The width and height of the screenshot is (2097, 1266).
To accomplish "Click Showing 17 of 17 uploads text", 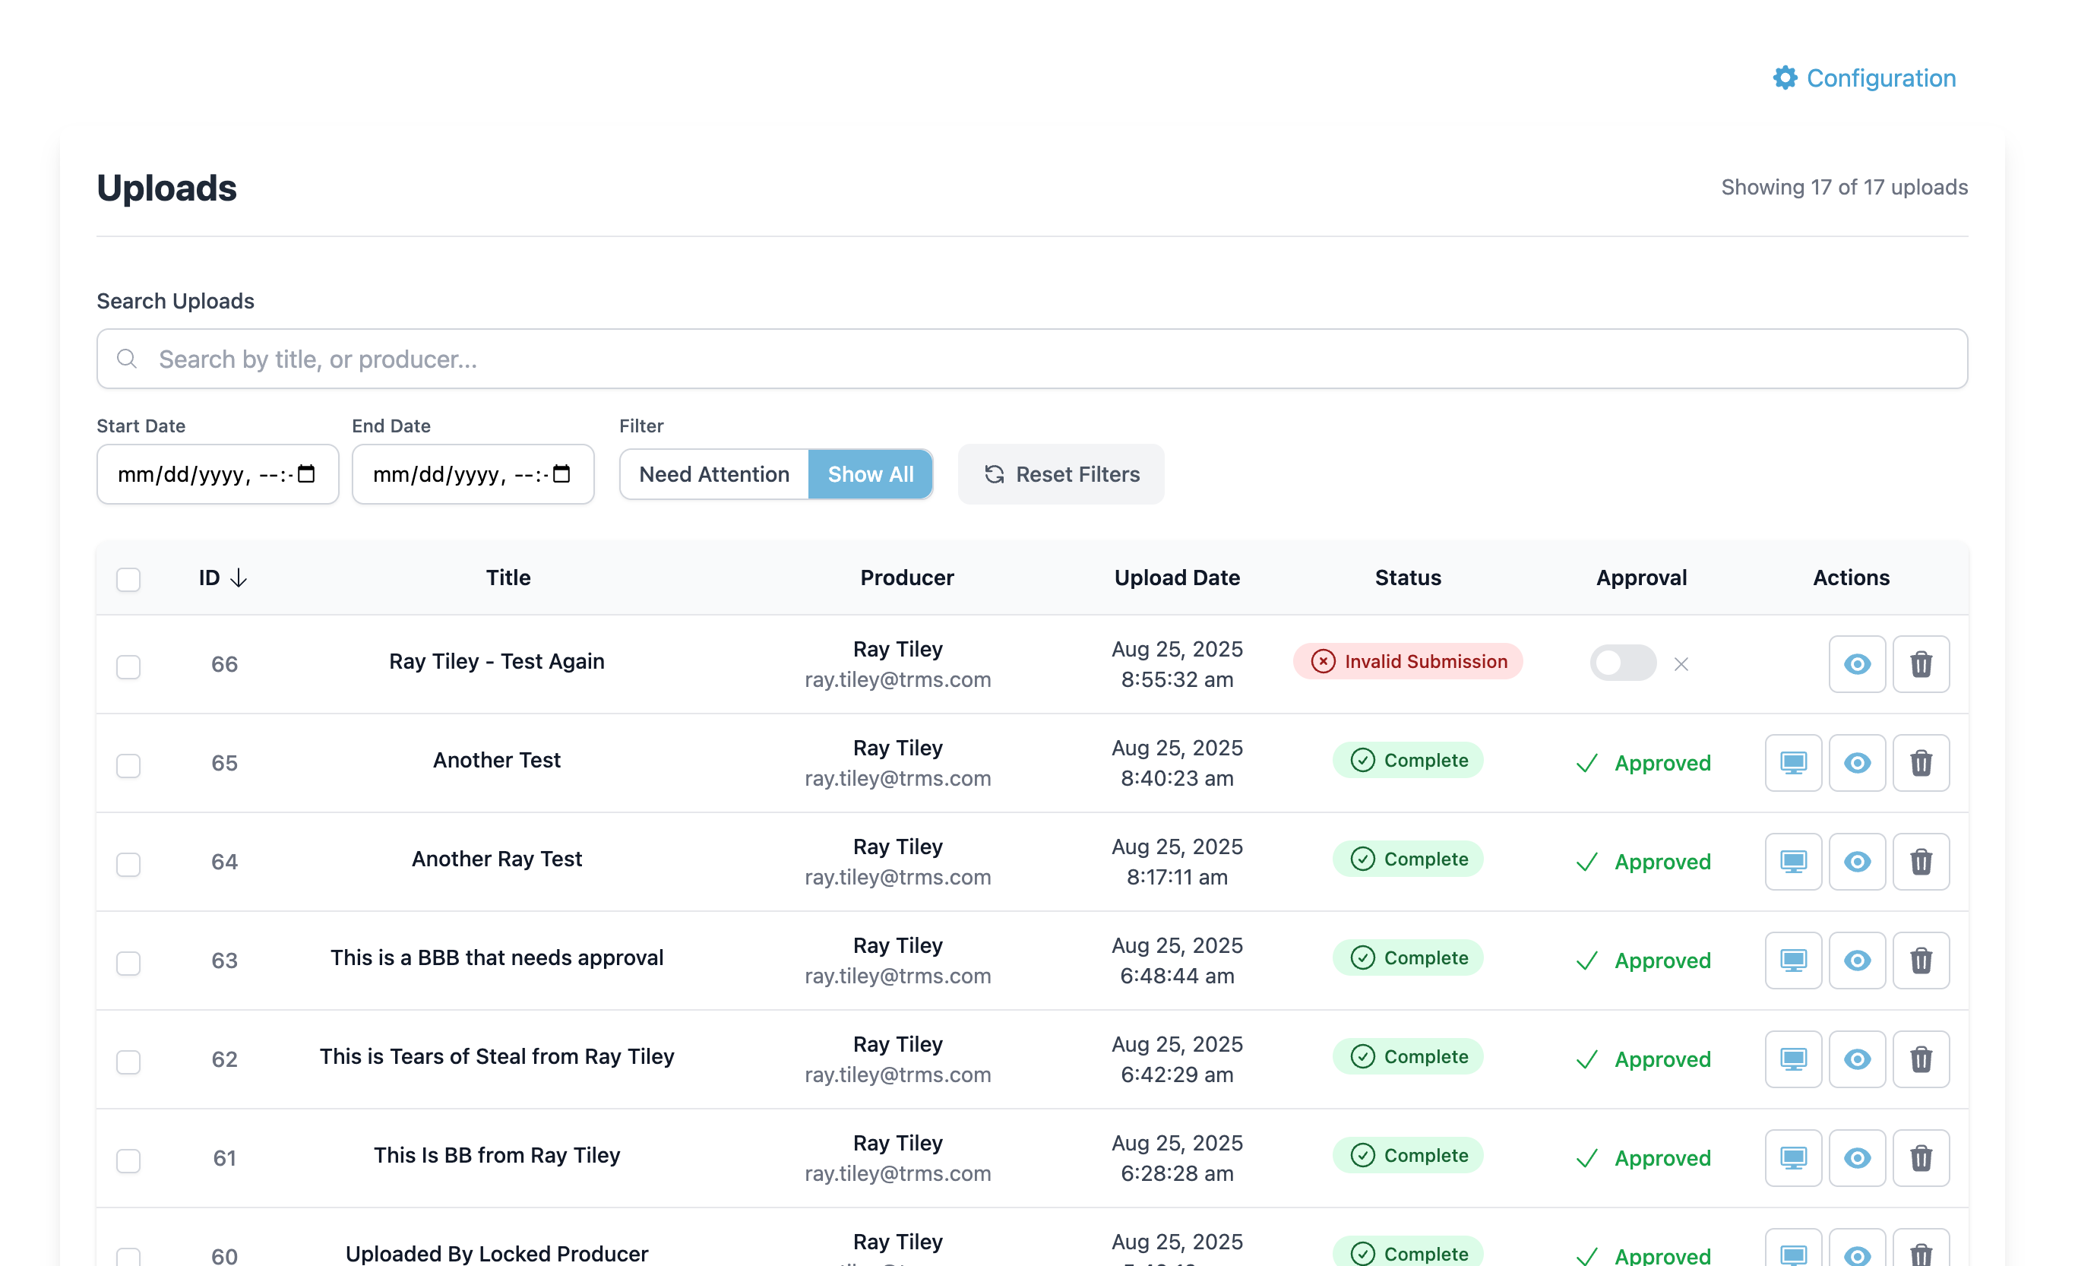I will click(1843, 187).
